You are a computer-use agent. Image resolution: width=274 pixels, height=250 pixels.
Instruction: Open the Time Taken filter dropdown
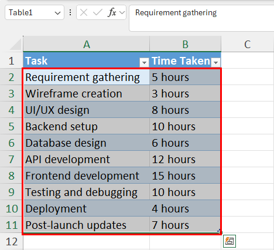(x=215, y=62)
